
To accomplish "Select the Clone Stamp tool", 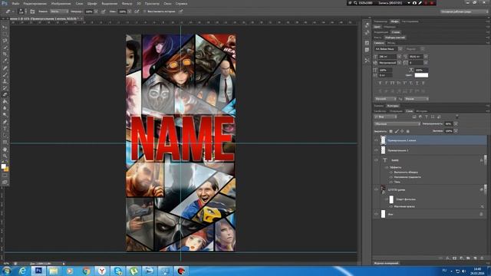I will (5, 81).
